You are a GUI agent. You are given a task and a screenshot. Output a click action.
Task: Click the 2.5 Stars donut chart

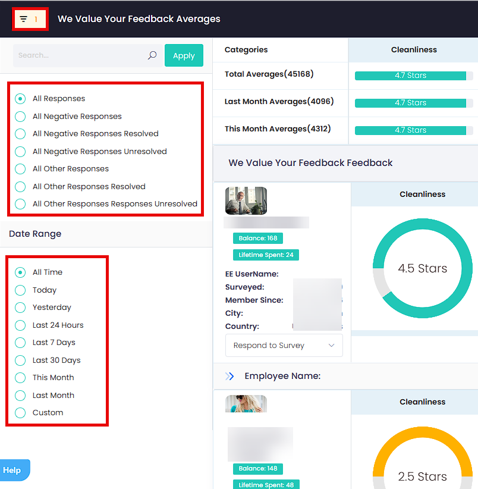point(422,457)
